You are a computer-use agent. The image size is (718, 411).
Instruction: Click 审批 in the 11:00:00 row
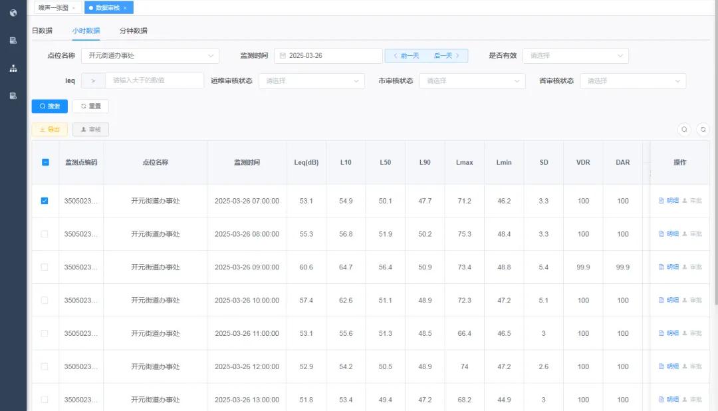tap(692, 333)
